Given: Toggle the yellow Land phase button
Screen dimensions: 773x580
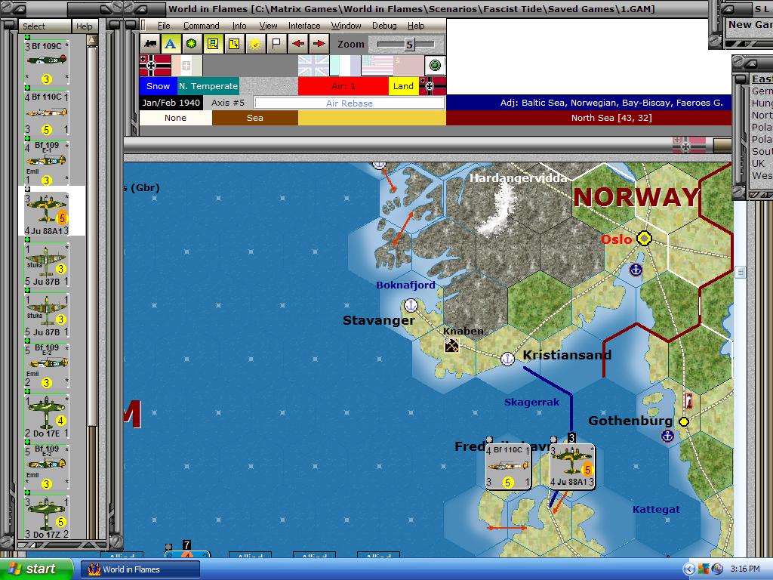Looking at the screenshot, I should click(x=403, y=86).
